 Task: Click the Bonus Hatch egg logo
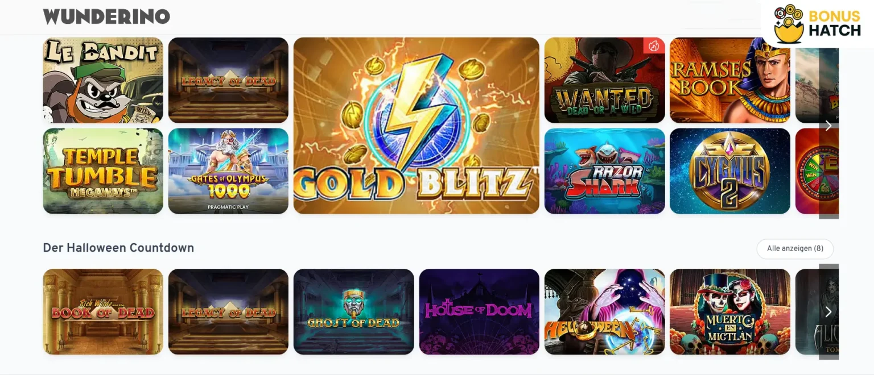point(818,24)
